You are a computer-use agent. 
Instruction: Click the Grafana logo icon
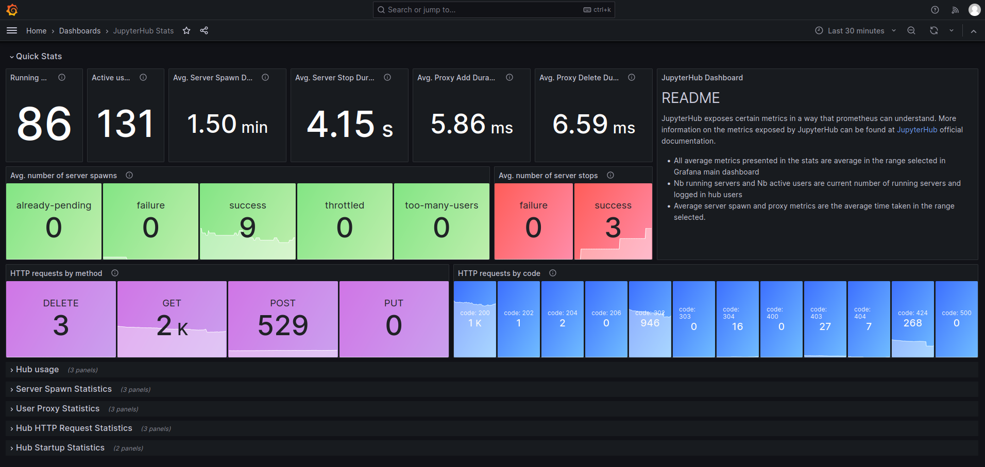point(12,10)
